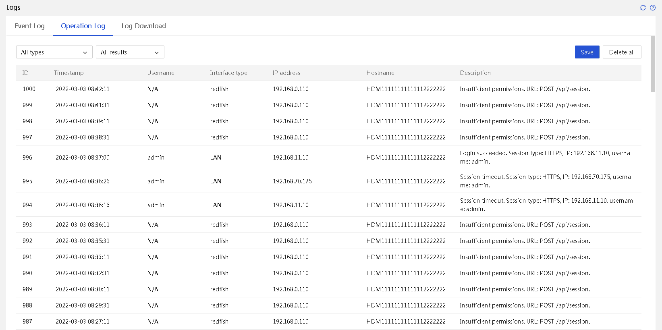This screenshot has height=330, width=662.
Task: Click the ID column header
Action: click(x=25, y=73)
